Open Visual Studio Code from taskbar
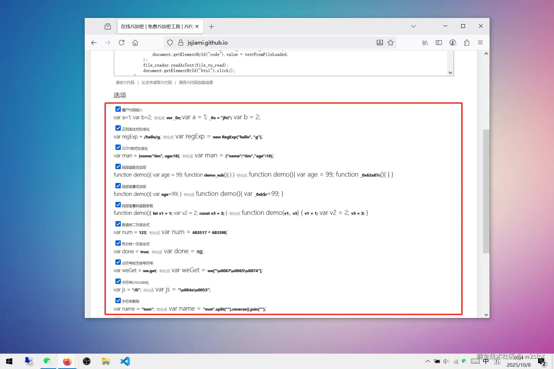 coord(125,361)
